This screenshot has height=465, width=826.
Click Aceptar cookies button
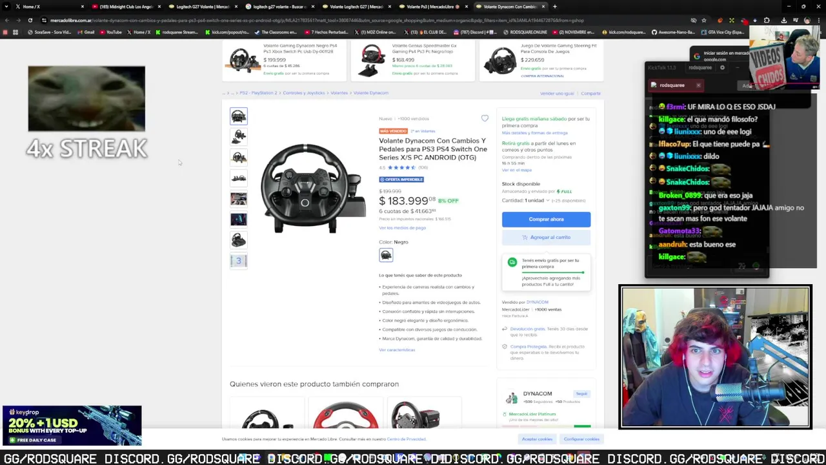tap(537, 439)
